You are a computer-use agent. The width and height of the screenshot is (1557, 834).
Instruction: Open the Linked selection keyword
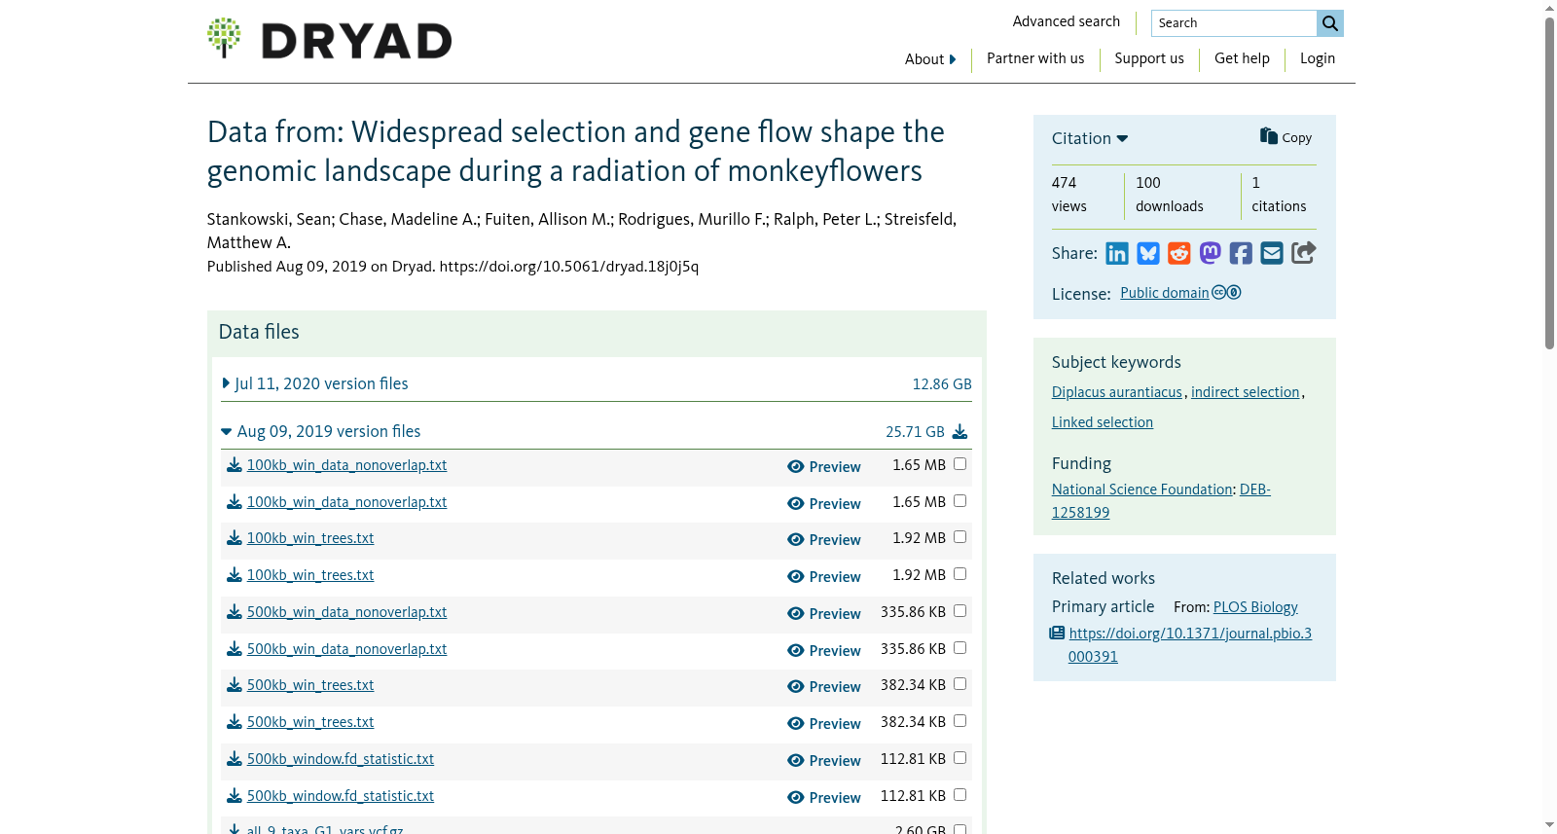(1102, 422)
